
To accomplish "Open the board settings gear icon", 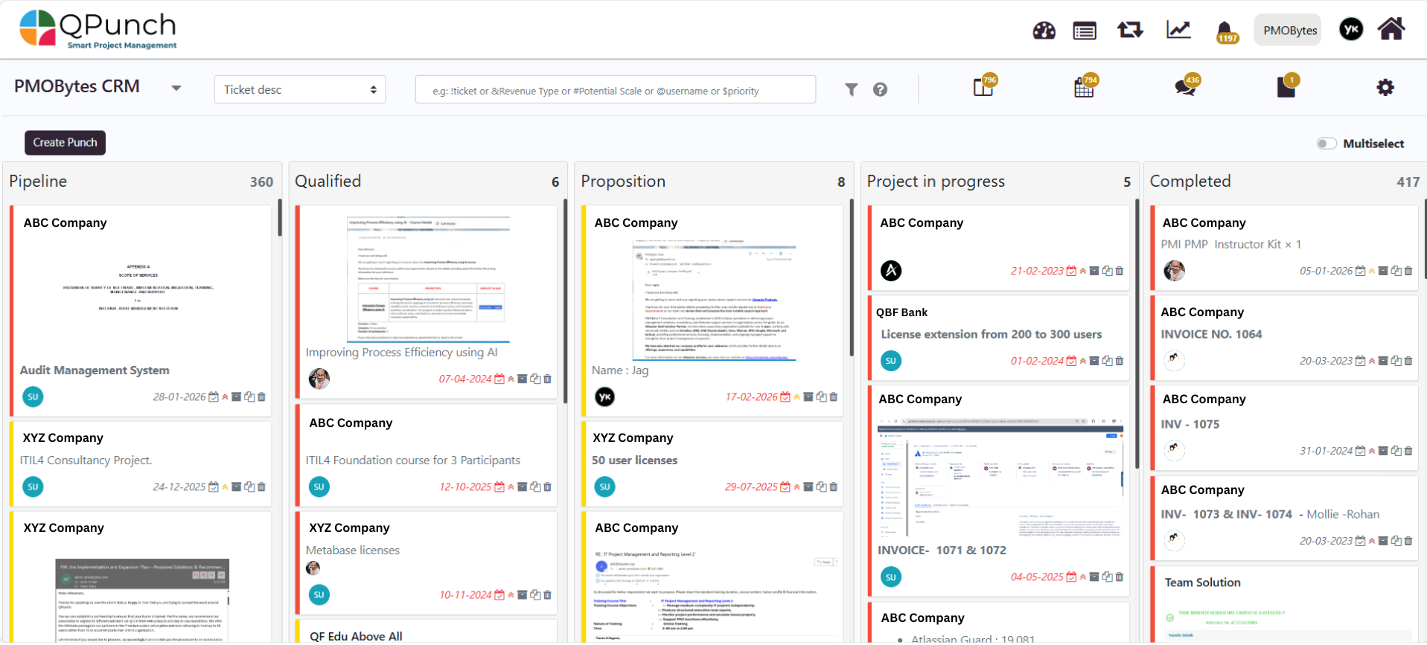I will (x=1385, y=88).
